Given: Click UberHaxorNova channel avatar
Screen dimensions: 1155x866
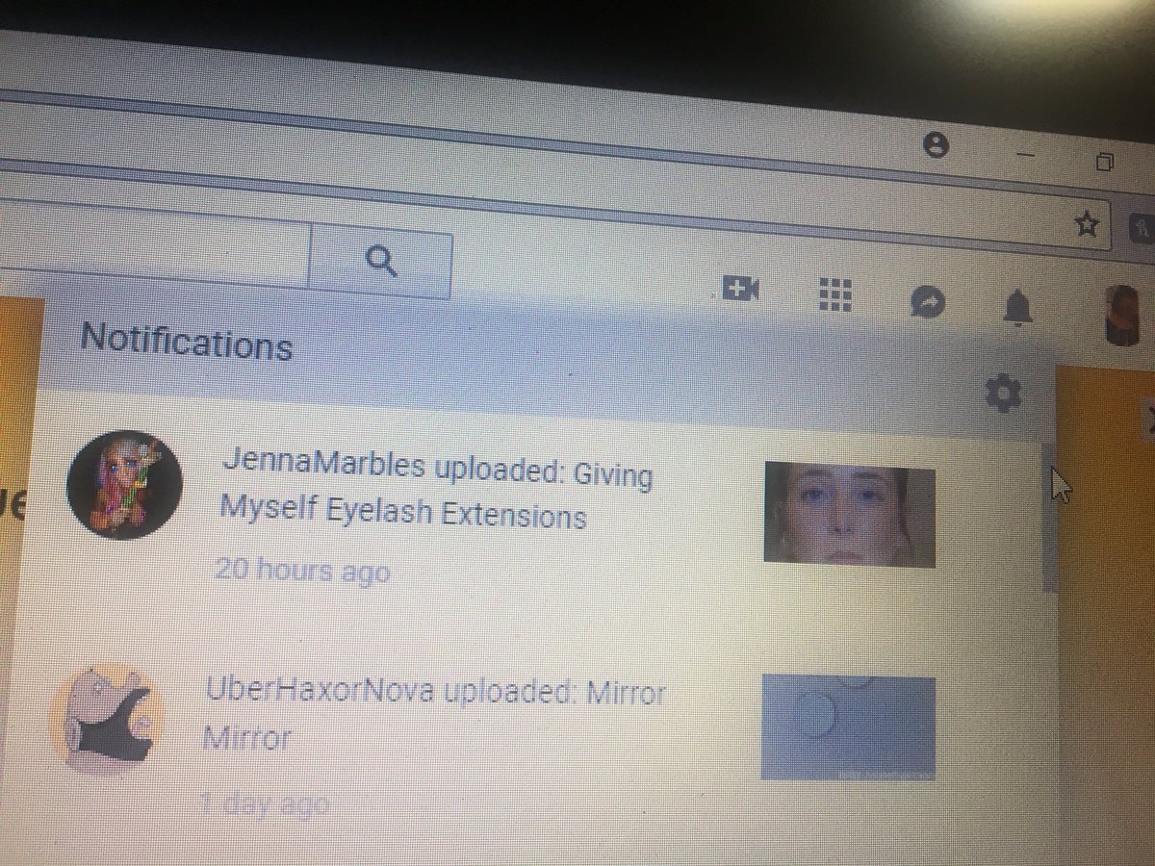Looking at the screenshot, I should point(107,718).
